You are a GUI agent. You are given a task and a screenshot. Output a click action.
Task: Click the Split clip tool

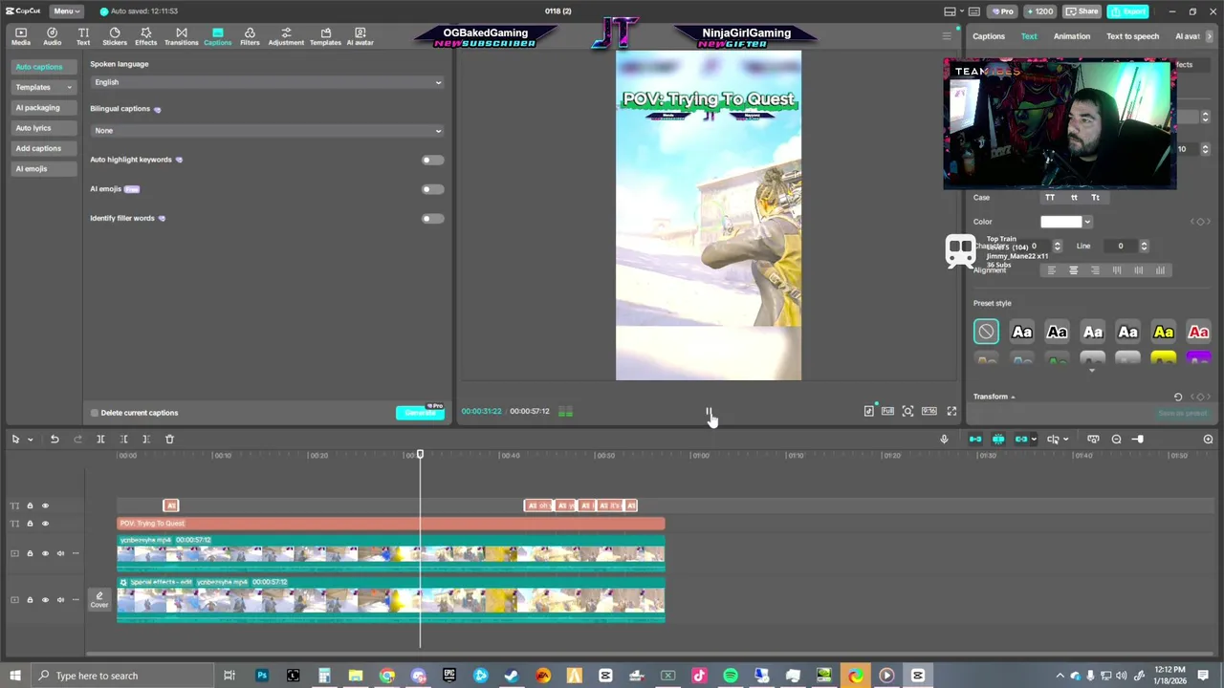[x=100, y=439]
